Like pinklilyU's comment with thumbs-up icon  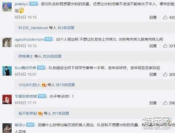[165, 17]
